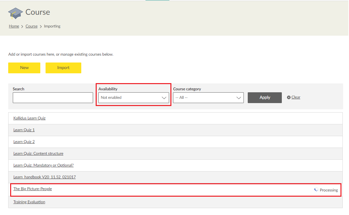Screen dimensions: 349x215
Task: Open the Learn Quiz 1 course
Action: [x=24, y=130]
